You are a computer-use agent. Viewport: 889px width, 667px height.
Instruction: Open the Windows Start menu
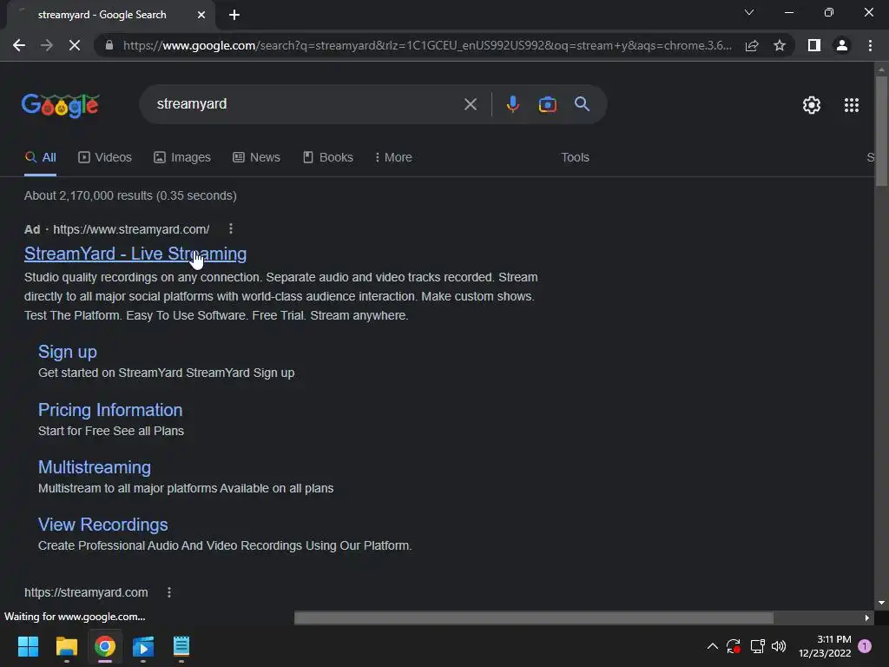(x=28, y=646)
